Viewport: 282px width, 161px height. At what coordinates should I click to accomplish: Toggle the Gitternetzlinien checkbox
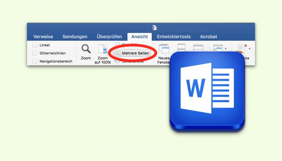(x=35, y=53)
